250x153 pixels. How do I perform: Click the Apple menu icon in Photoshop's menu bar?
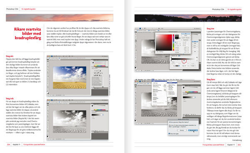pyautogui.click(x=137, y=79)
